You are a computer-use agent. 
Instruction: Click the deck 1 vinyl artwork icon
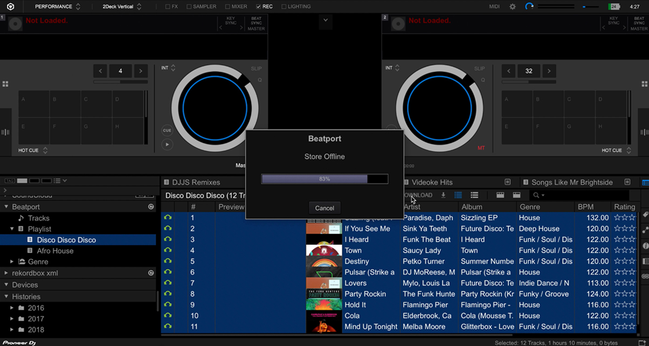pos(16,24)
